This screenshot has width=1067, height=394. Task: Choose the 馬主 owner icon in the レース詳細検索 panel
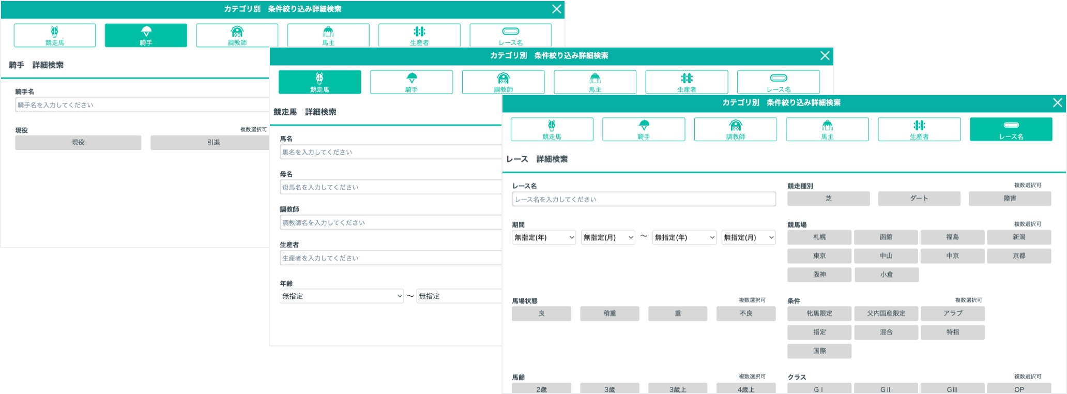point(827,129)
